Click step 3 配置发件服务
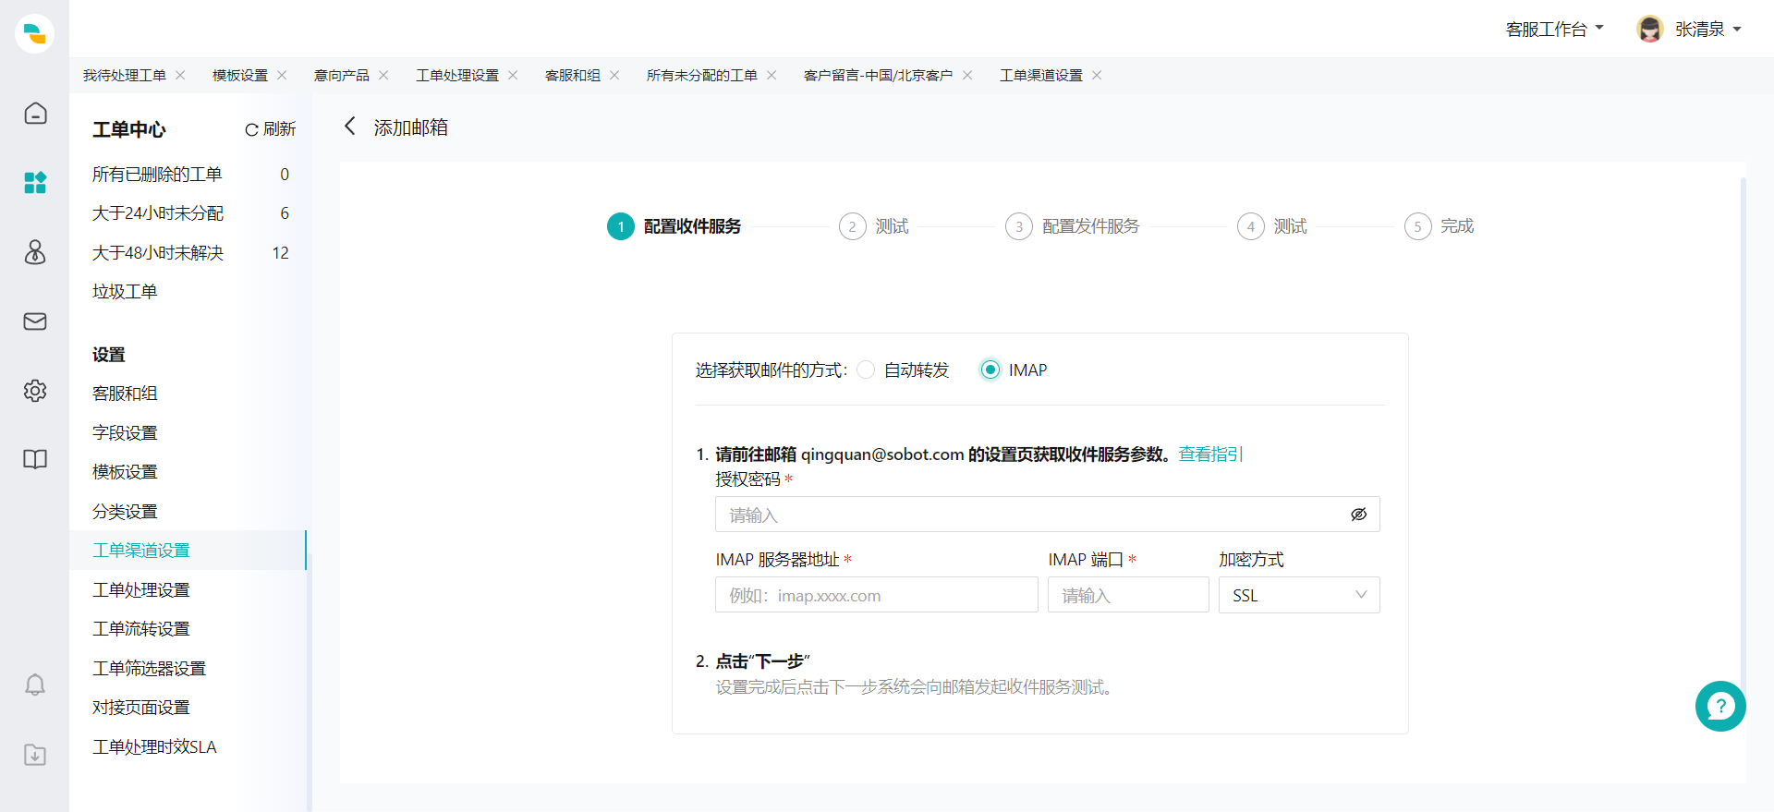 tap(1073, 226)
